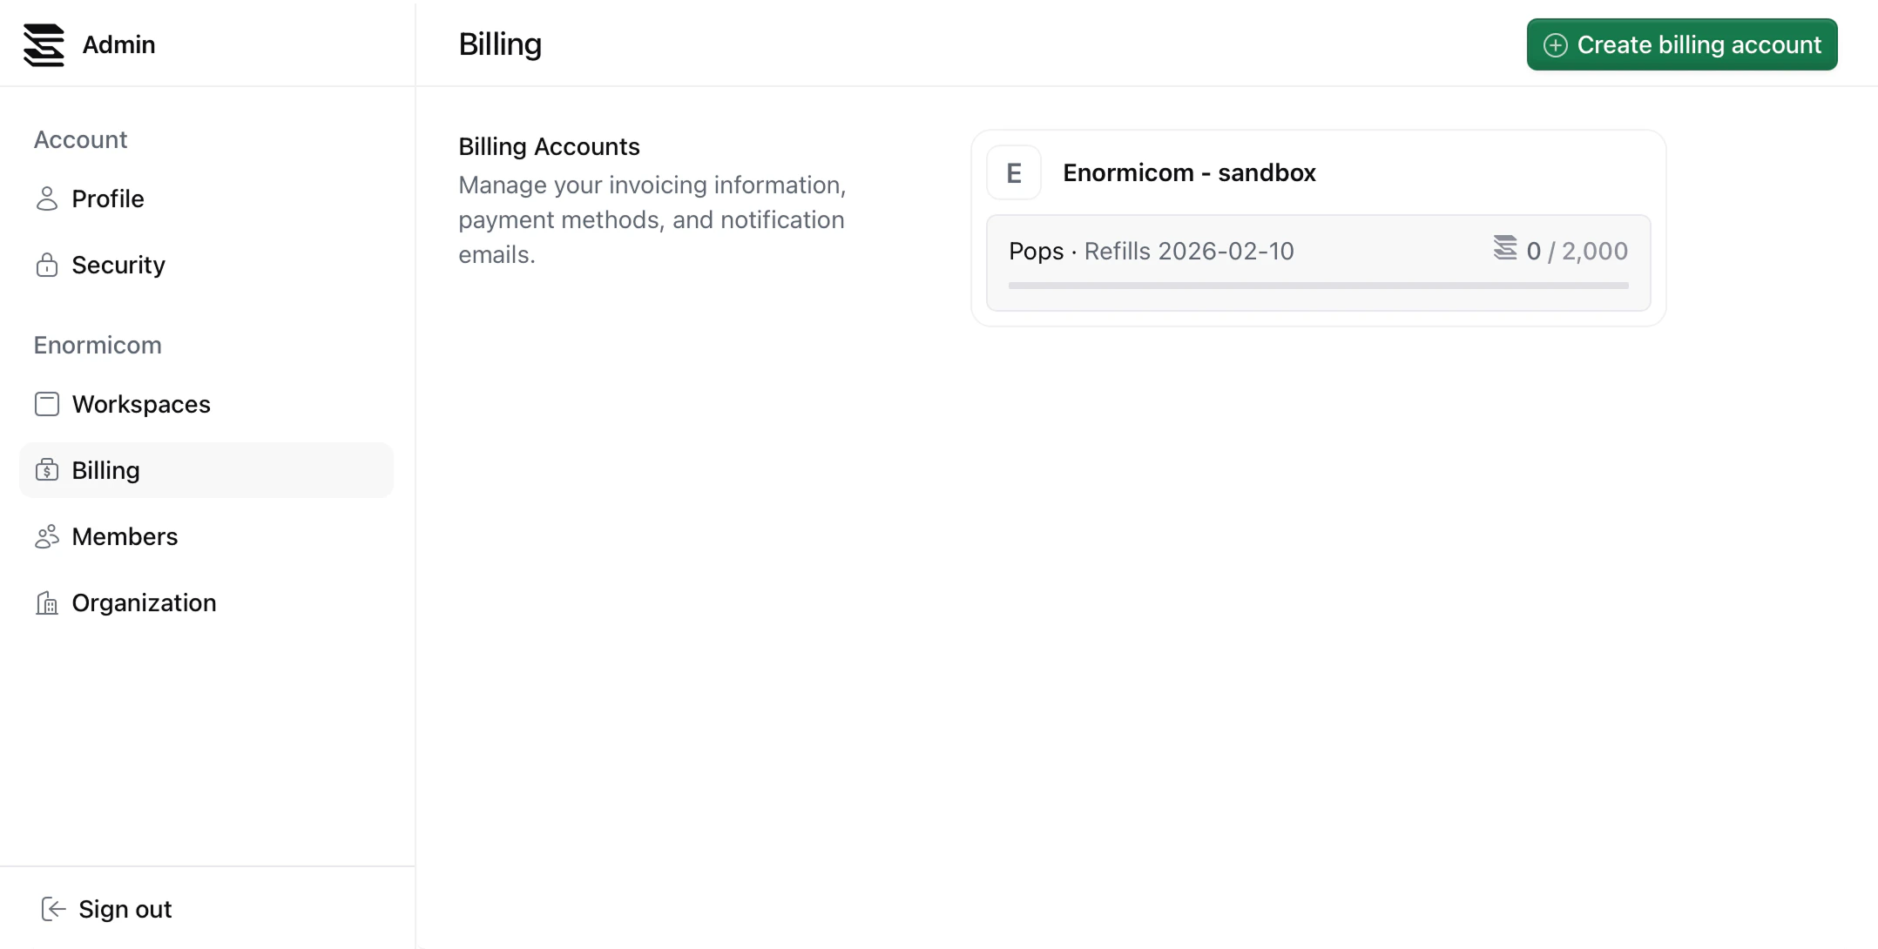1878x949 pixels.
Task: Go to the Security section
Action: pyautogui.click(x=118, y=265)
